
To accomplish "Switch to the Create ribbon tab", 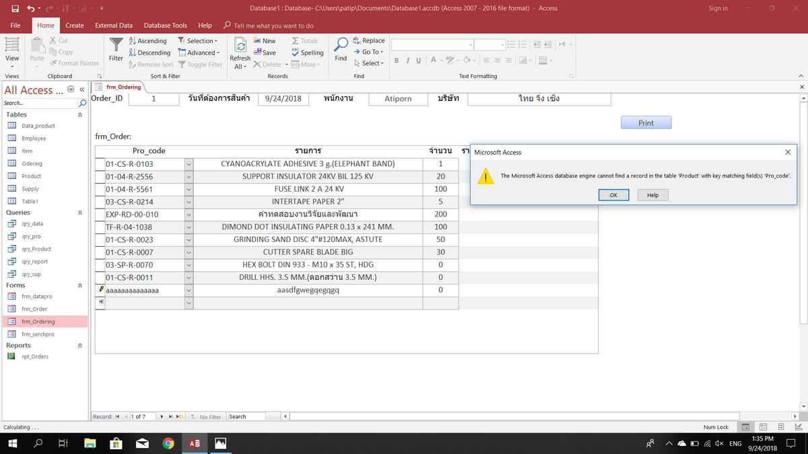I will [75, 26].
